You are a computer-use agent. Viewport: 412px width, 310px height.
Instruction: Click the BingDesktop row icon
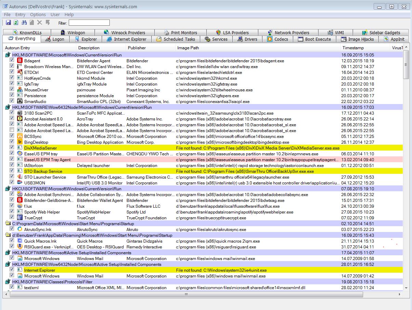point(20,142)
